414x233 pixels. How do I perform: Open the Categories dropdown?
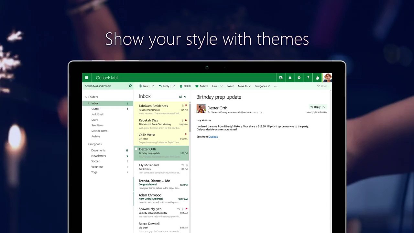pyautogui.click(x=262, y=86)
